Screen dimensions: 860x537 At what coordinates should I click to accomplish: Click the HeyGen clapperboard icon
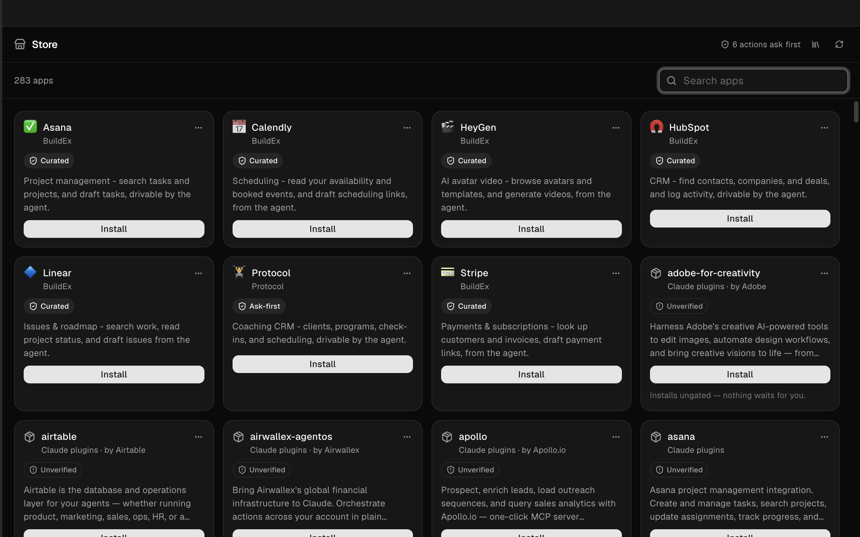point(448,126)
